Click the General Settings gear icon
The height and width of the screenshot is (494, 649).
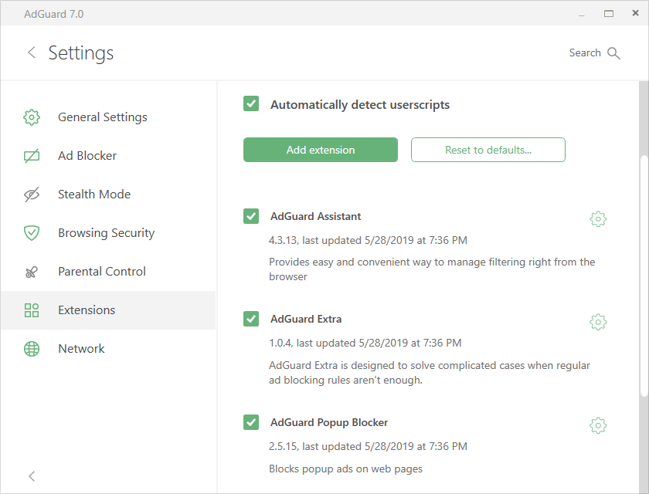(x=32, y=117)
